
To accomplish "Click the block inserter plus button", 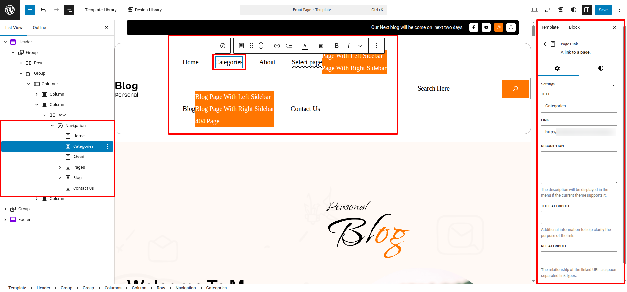I will (x=30, y=10).
